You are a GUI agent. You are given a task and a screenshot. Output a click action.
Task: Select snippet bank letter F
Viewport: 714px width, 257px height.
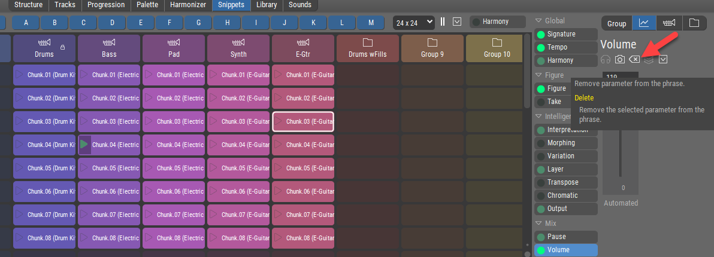pyautogui.click(x=170, y=23)
